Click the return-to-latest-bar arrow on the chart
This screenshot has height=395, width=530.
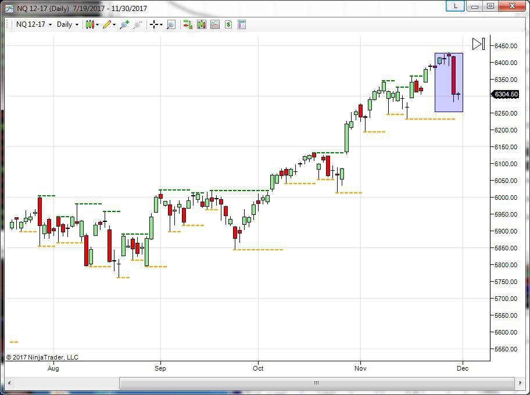[x=479, y=44]
